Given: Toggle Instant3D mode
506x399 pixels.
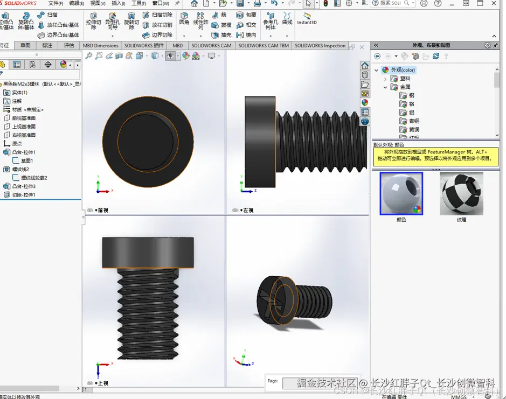Looking at the screenshot, I should click(x=307, y=19).
